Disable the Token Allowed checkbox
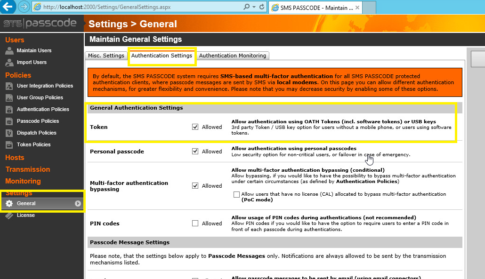 tap(195, 127)
